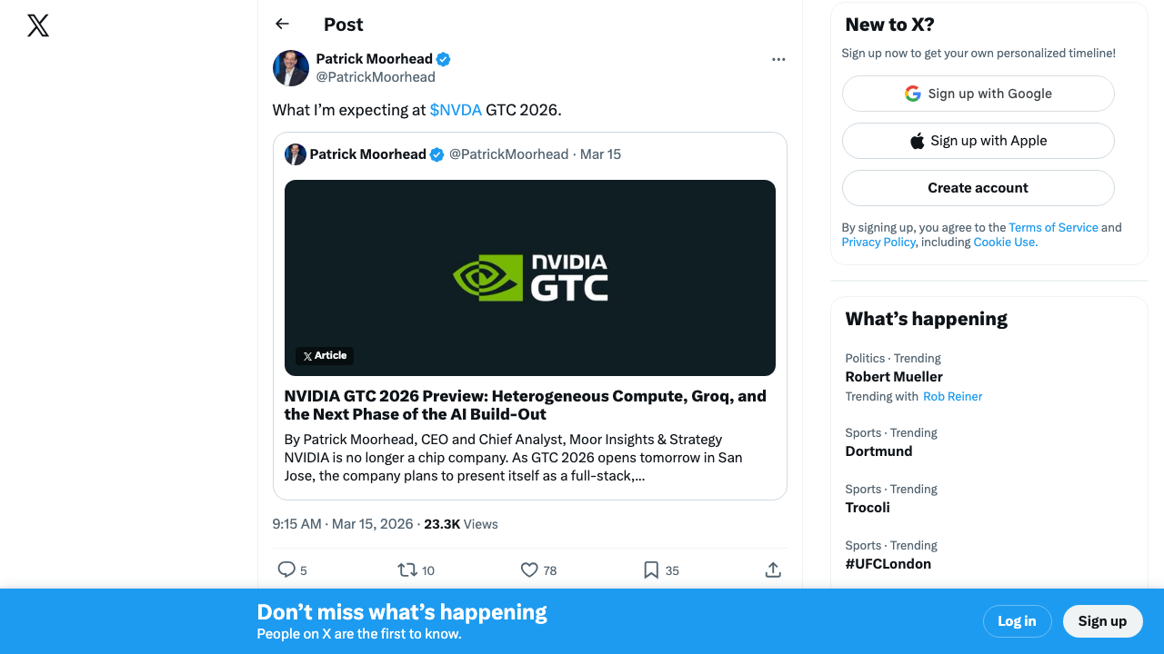Image resolution: width=1164 pixels, height=654 pixels.
Task: Open the Privacy Policy link
Action: click(x=878, y=243)
